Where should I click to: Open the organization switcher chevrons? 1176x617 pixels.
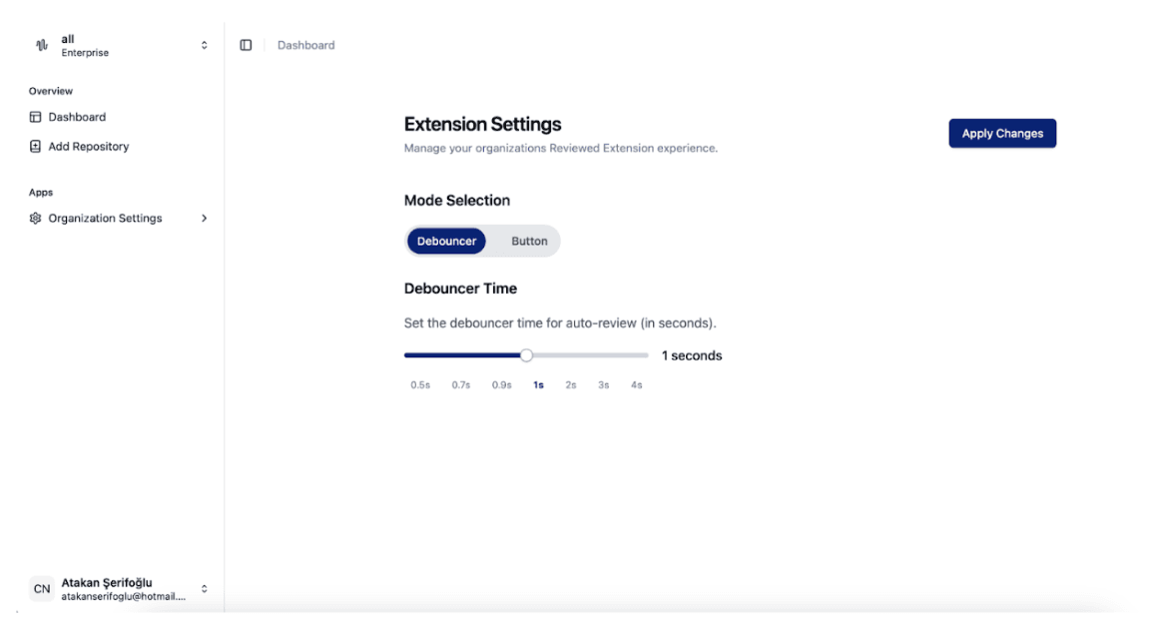click(x=204, y=45)
